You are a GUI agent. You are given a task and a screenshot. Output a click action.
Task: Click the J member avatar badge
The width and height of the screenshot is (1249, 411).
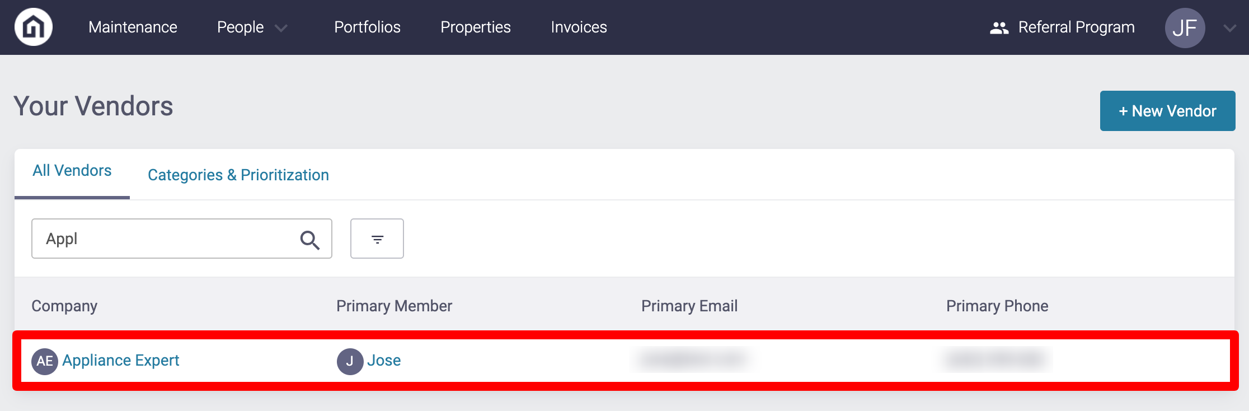(350, 361)
